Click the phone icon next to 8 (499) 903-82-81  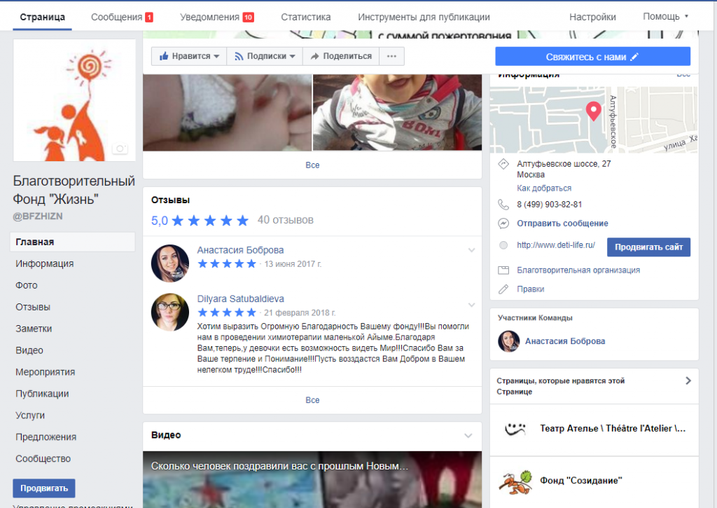(x=503, y=204)
